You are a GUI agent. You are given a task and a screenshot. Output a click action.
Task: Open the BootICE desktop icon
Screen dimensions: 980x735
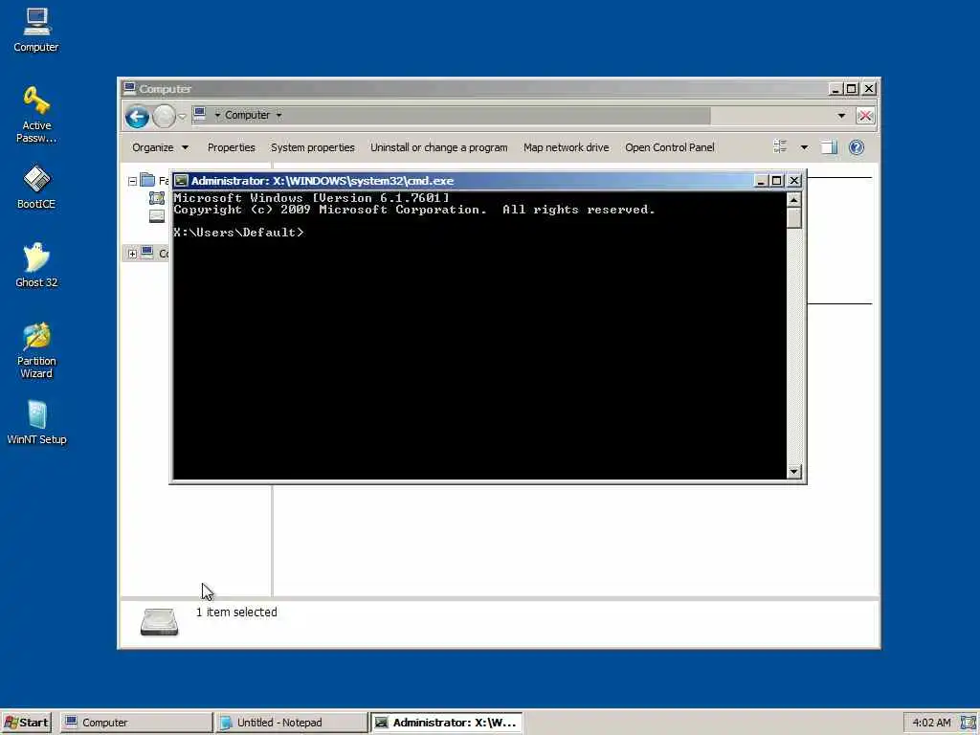tap(36, 187)
